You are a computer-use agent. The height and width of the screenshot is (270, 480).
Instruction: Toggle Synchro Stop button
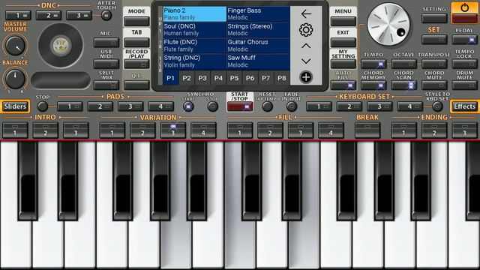[x=212, y=106]
